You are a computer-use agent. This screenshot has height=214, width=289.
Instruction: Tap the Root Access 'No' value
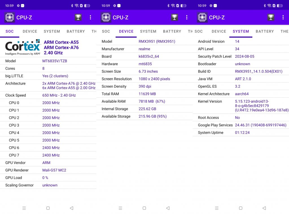pos(237,118)
